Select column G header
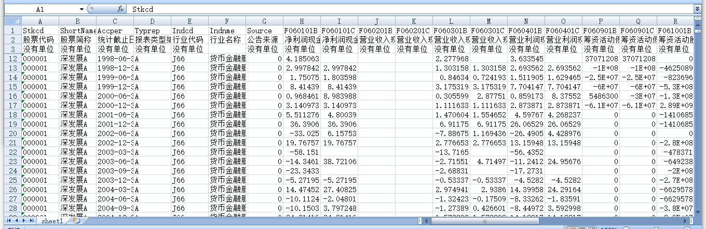This screenshot has height=229, width=706. (x=264, y=21)
